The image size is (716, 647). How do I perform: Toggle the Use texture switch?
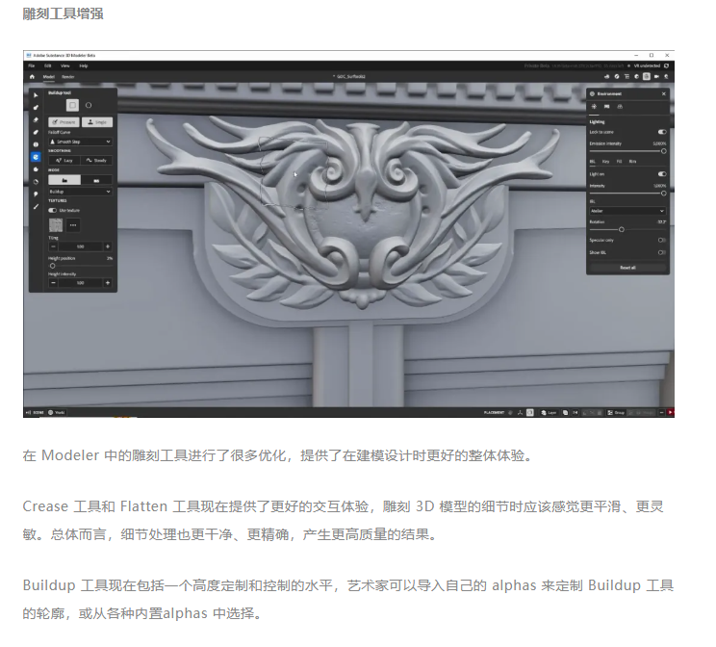53,210
